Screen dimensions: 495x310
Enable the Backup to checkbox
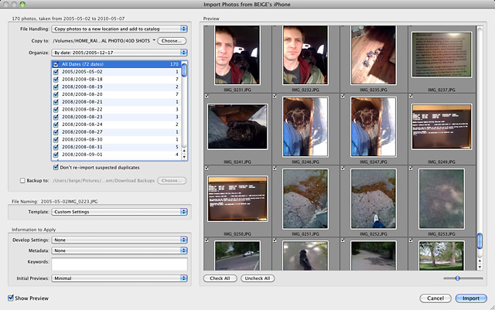click(22, 181)
